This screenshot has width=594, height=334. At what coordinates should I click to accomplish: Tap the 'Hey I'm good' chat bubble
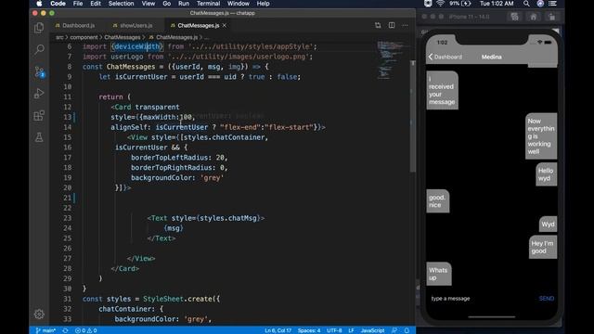coord(542,247)
